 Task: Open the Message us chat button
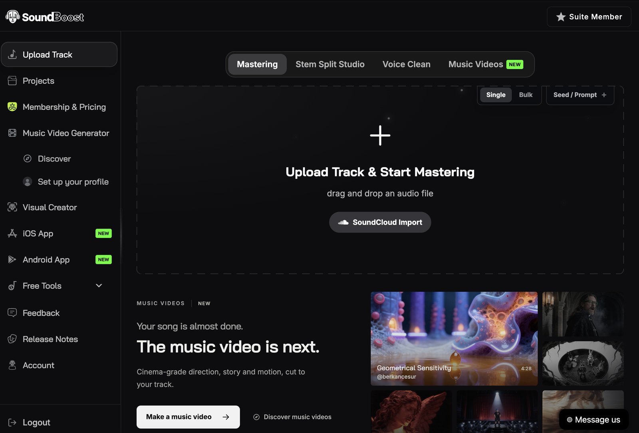[593, 419]
